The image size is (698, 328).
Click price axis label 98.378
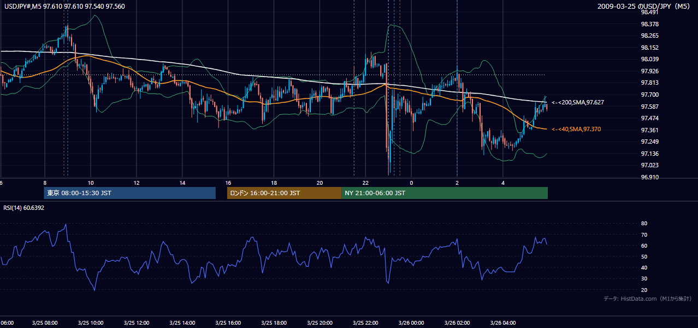[649, 24]
